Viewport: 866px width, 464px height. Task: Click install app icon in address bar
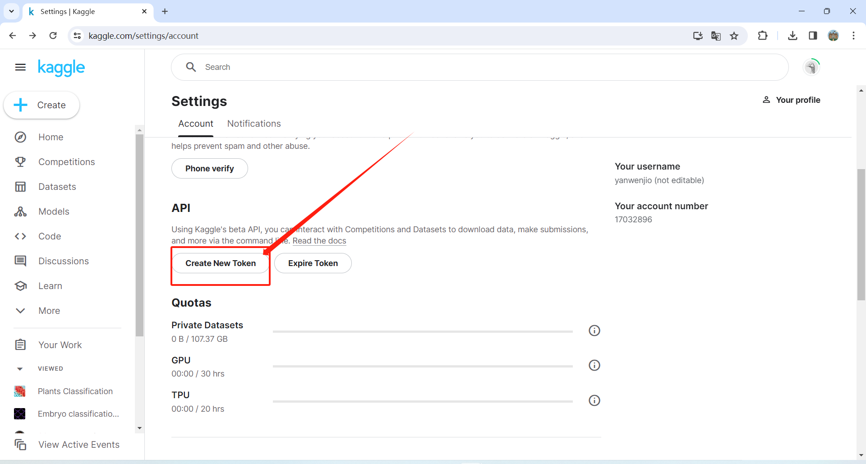[x=698, y=36]
